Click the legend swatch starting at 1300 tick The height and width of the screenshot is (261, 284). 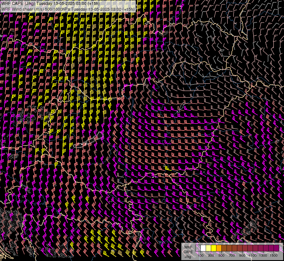pyautogui.click(x=266, y=248)
